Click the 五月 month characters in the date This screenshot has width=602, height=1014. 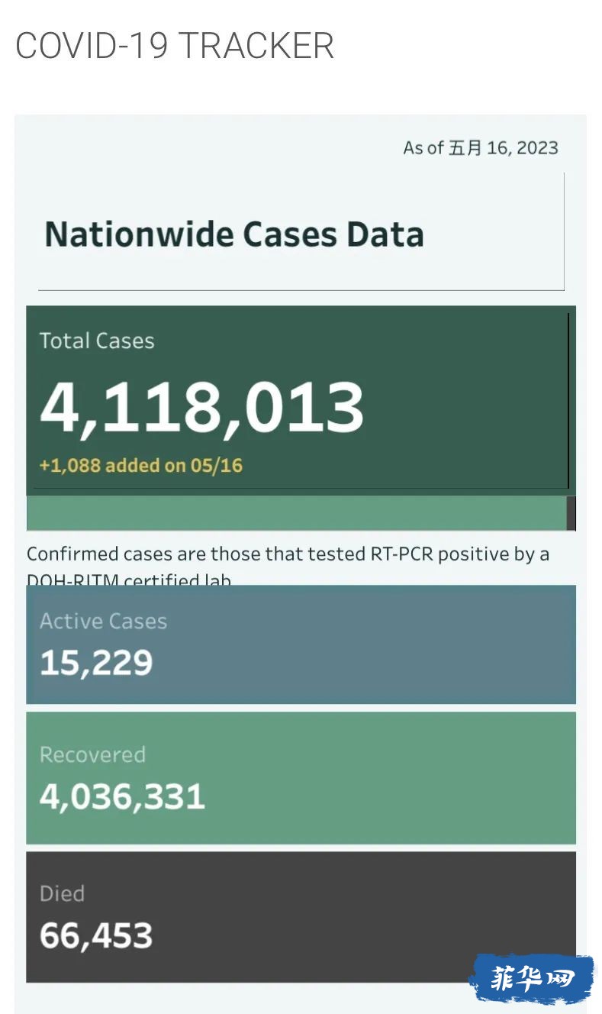tap(465, 147)
